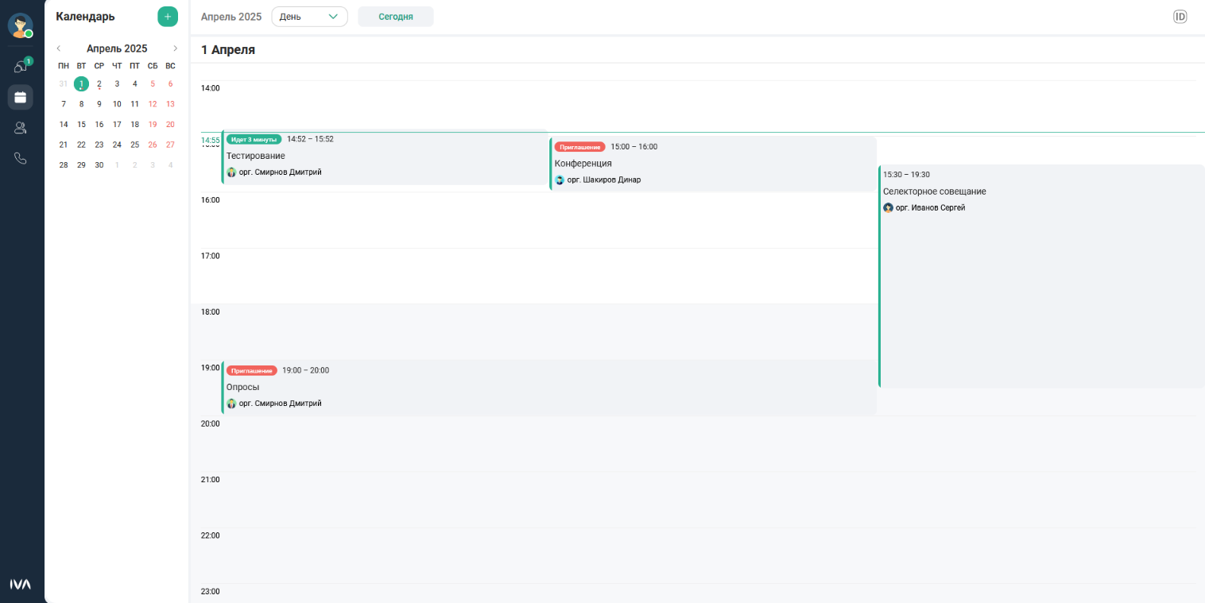Select April 2 in mini calendar
This screenshot has width=1205, height=603.
(99, 83)
